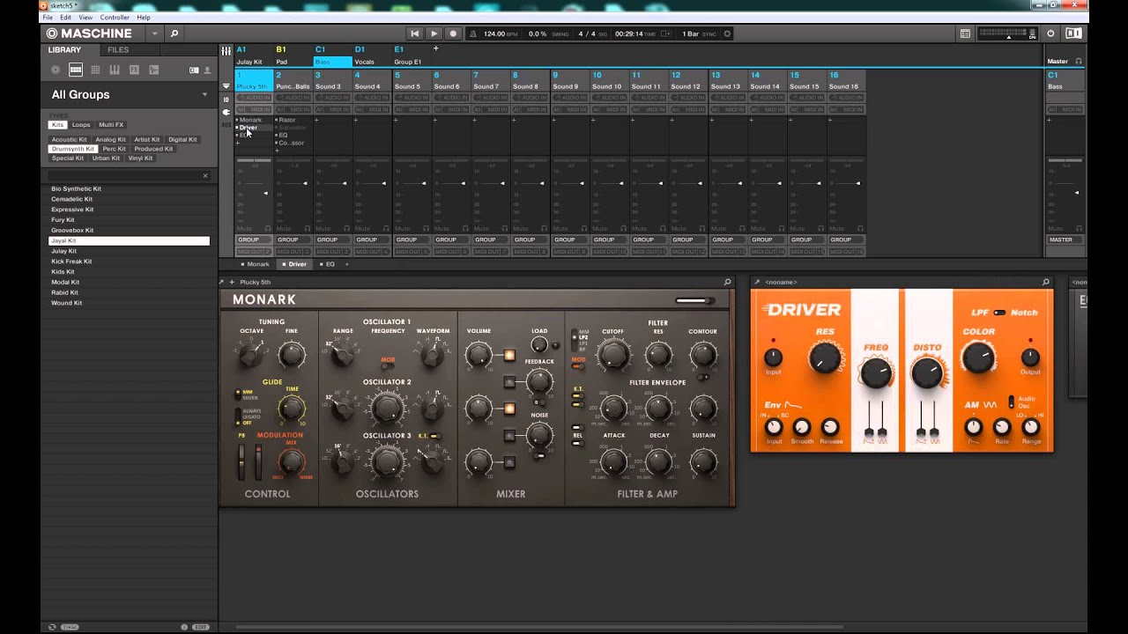Select the Effects FX icon in Library
Image resolution: width=1128 pixels, height=634 pixels.
[x=134, y=70]
